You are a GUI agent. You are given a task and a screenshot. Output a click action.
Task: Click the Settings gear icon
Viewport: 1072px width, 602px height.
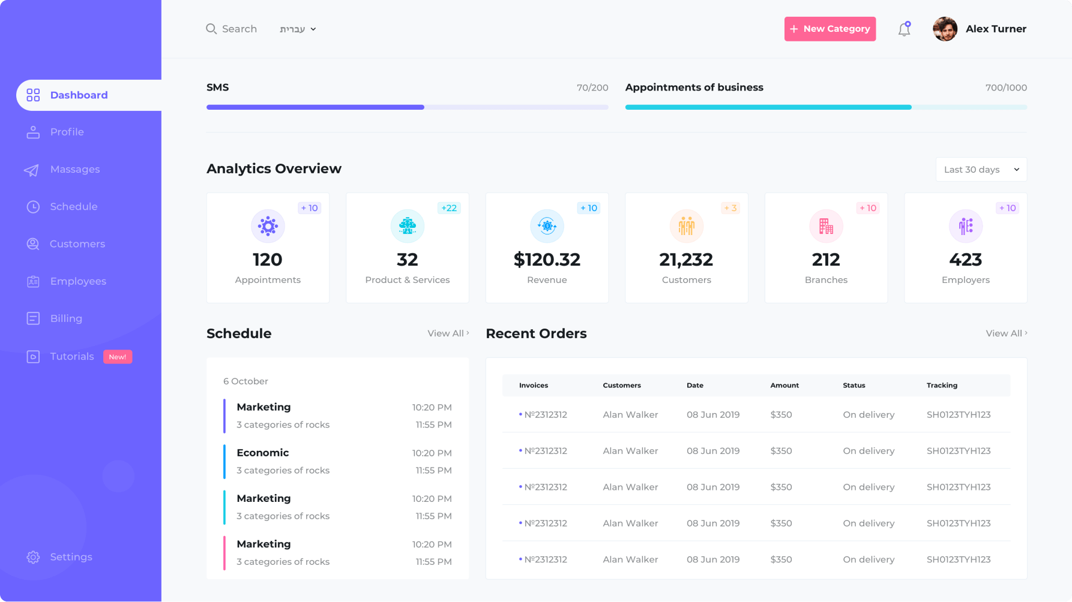[x=33, y=557]
